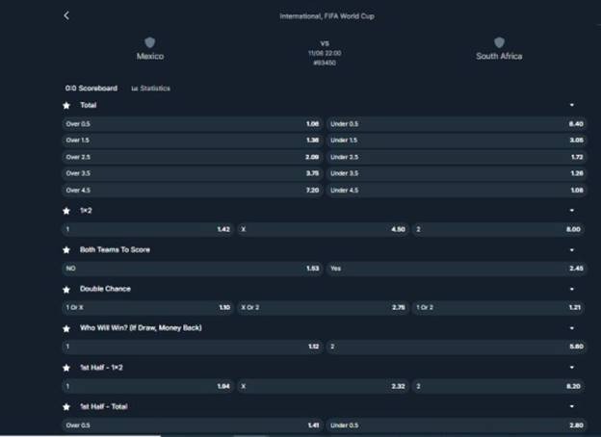
Task: Select 1st Half Over 0.5 at 1.41
Action: coord(192,425)
